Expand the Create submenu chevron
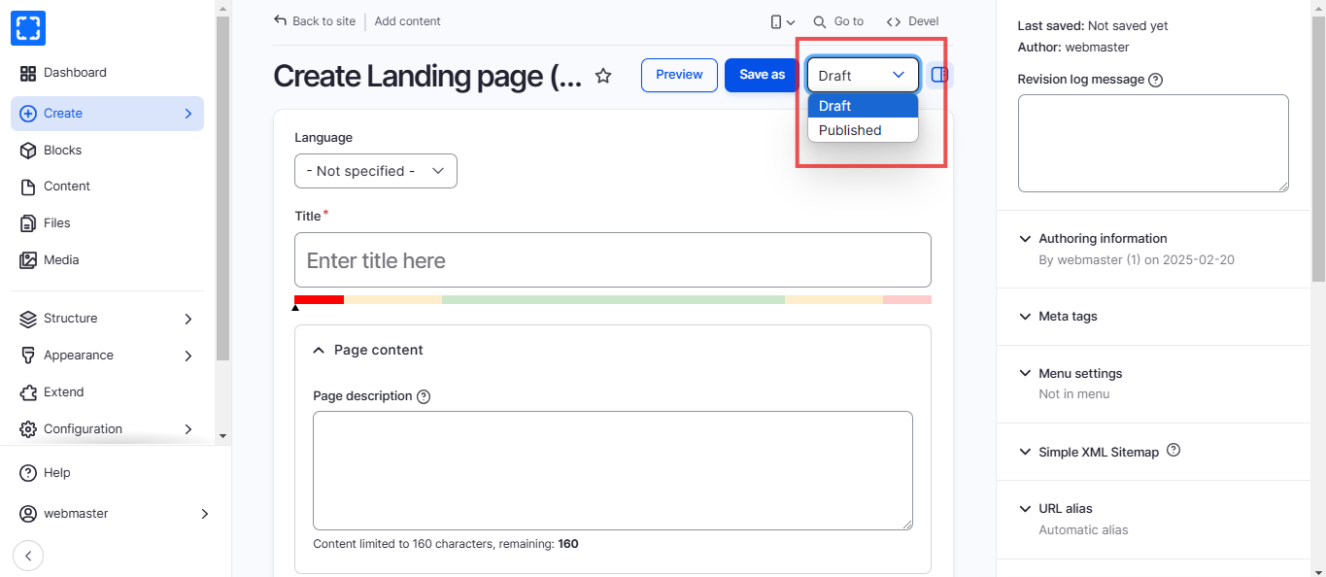 [x=188, y=114]
